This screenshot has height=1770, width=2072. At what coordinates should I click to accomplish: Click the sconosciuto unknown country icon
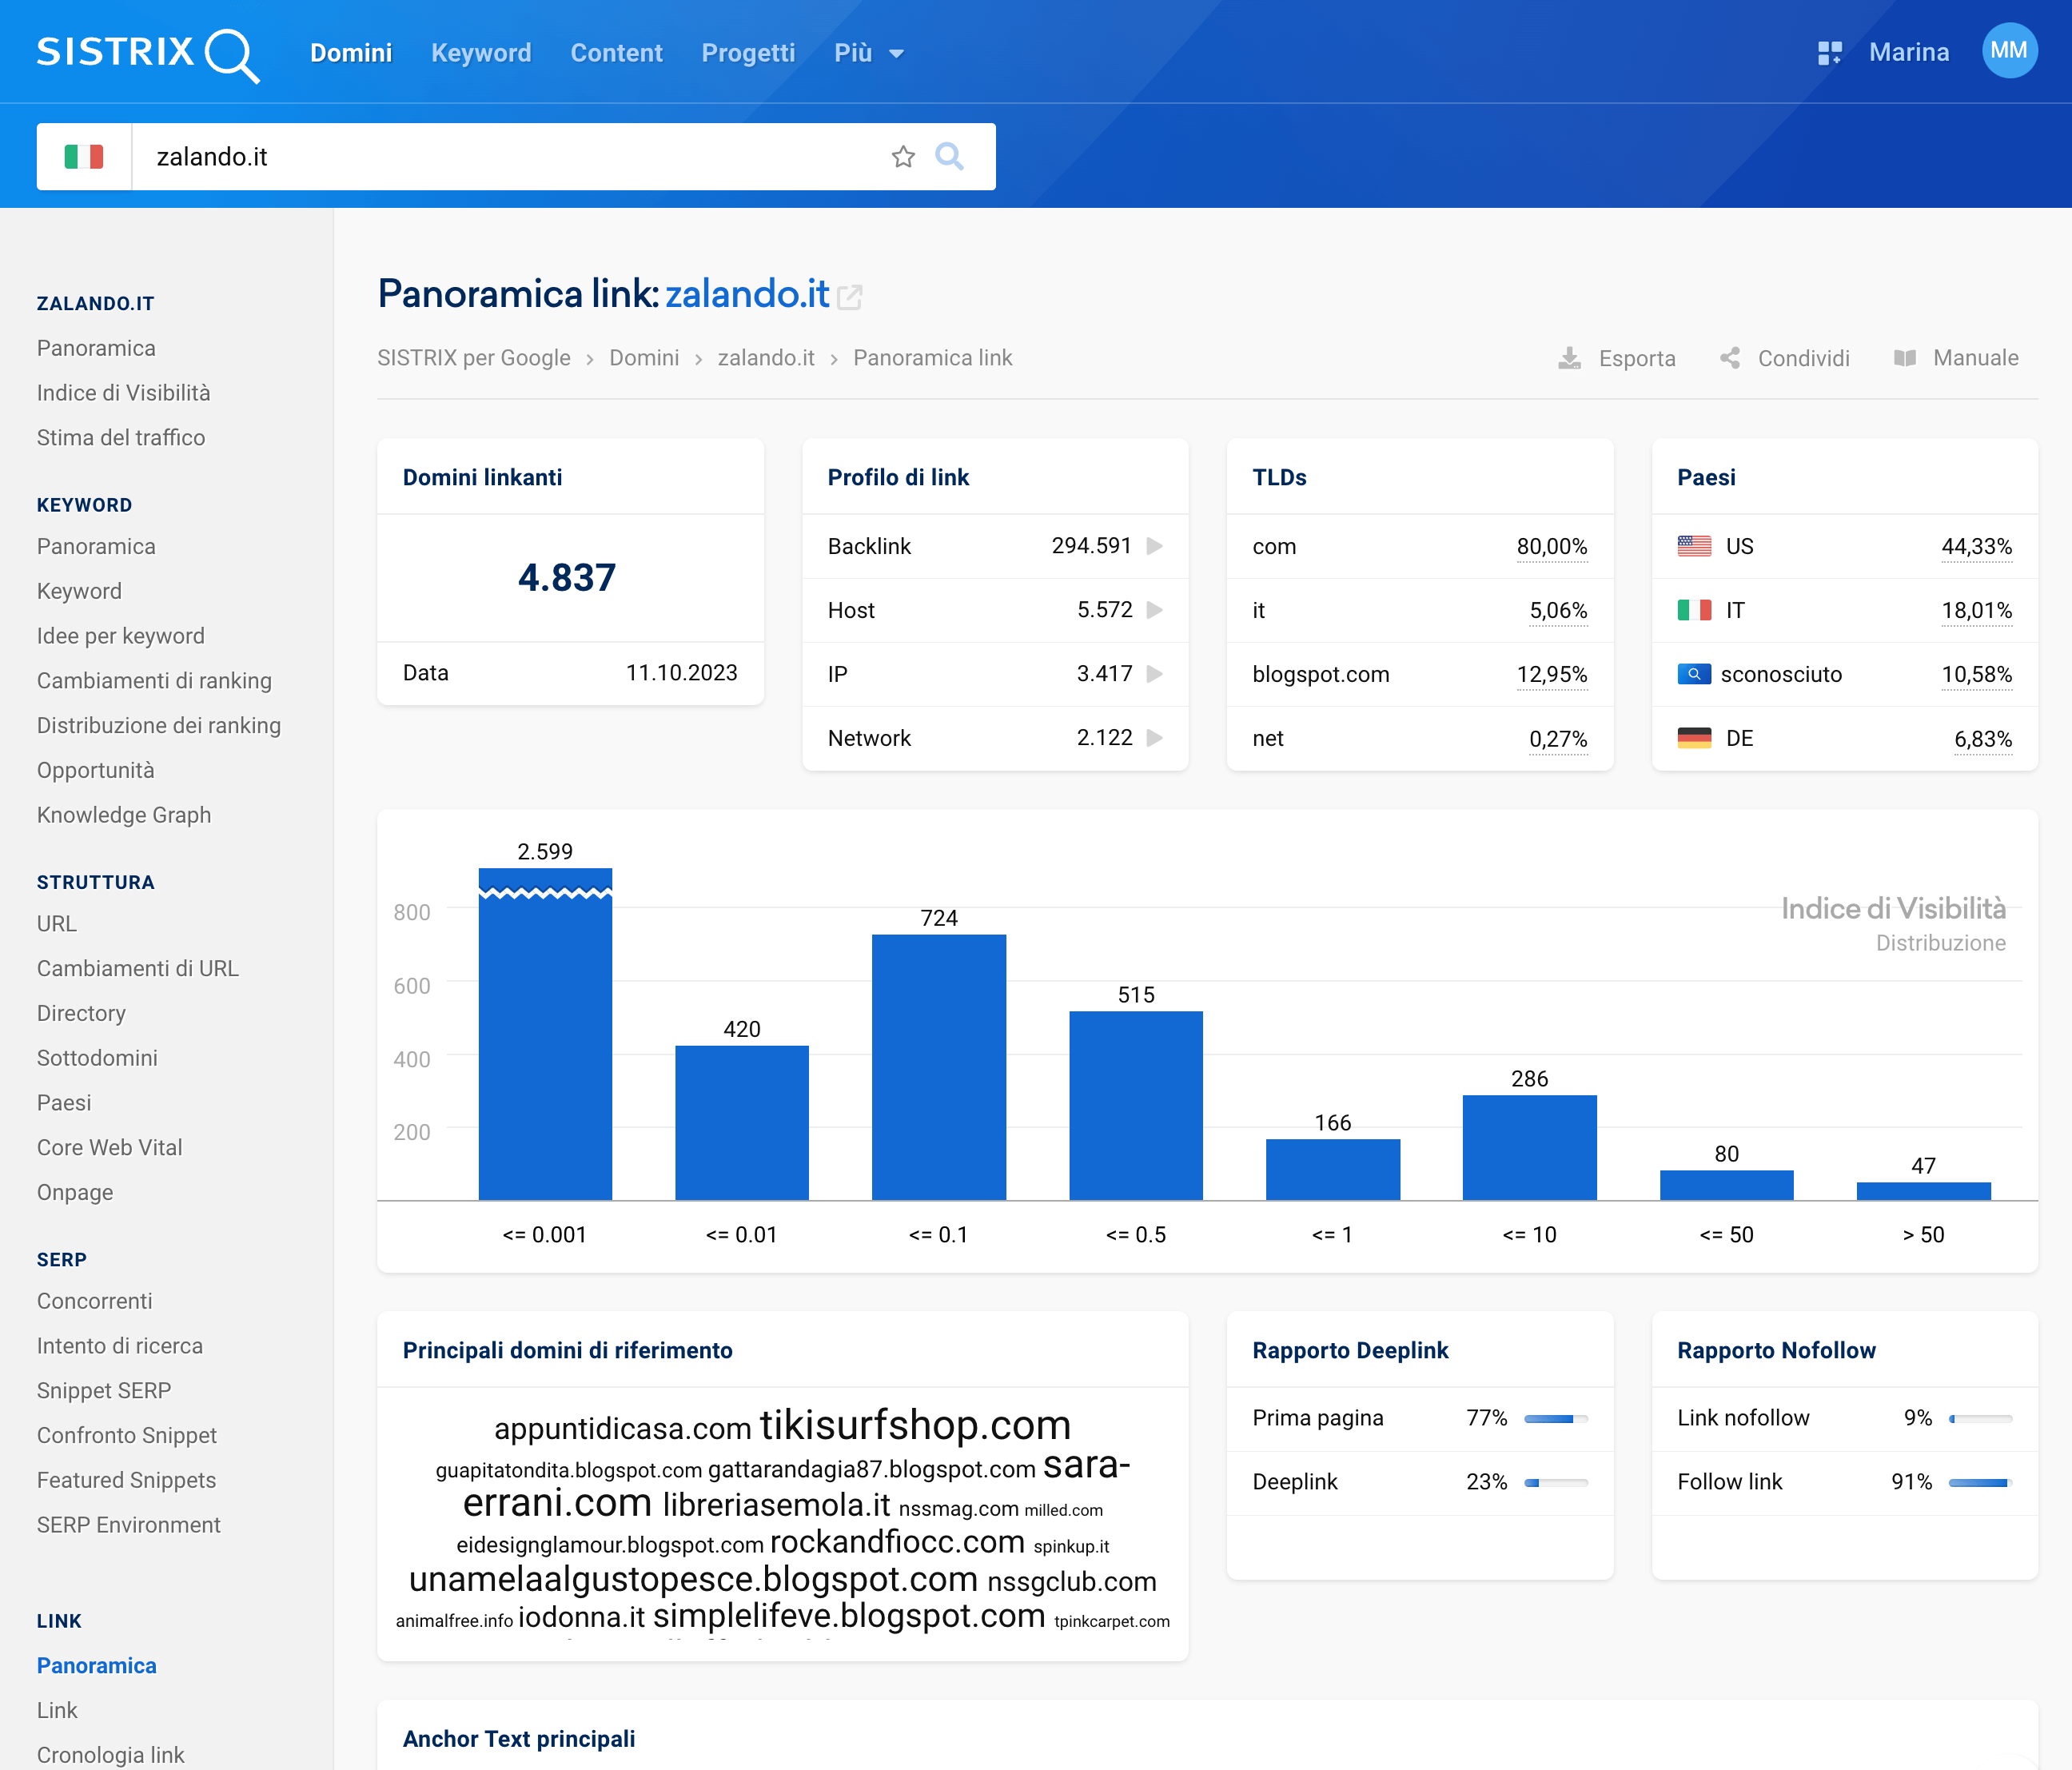click(x=1694, y=674)
